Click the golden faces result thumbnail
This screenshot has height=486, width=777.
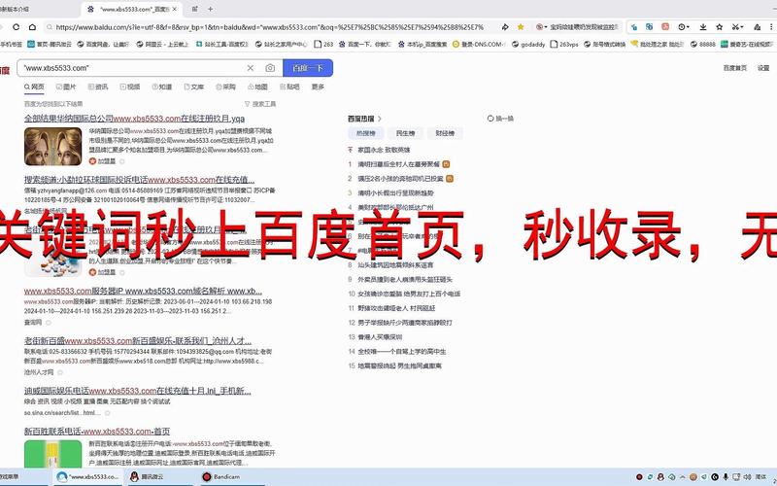53,147
